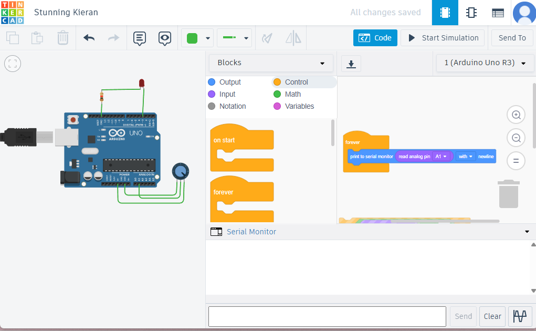Click the green wire color swatch
Viewport: 536px width, 331px height.
[192, 38]
